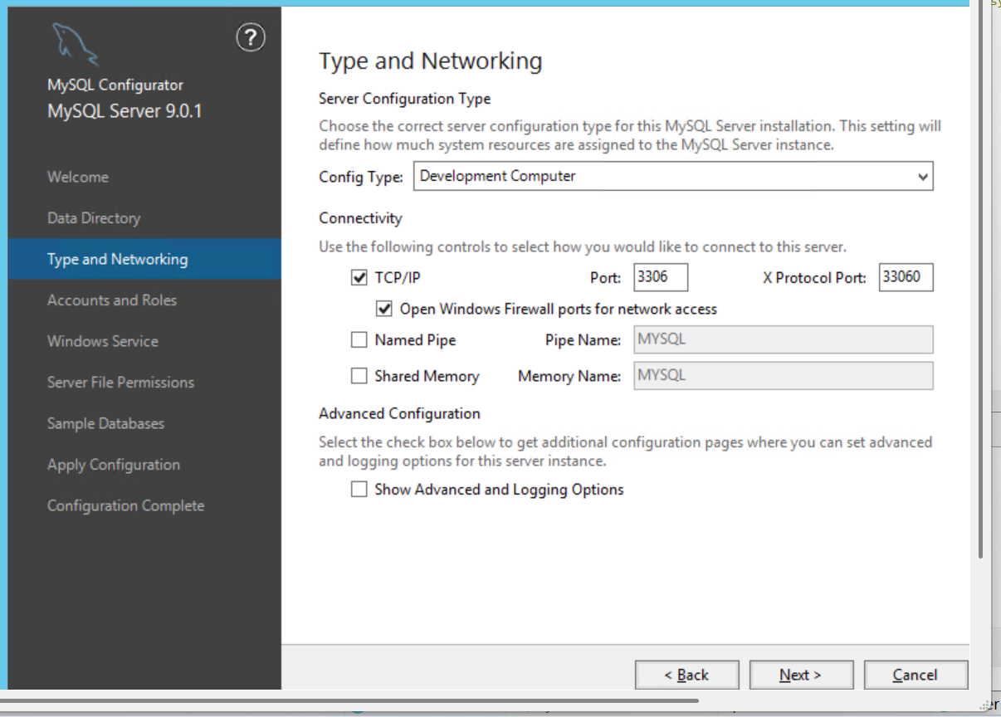This screenshot has height=717, width=1001.
Task: Click the MySQL Server 9.0.1 title
Action: (125, 111)
